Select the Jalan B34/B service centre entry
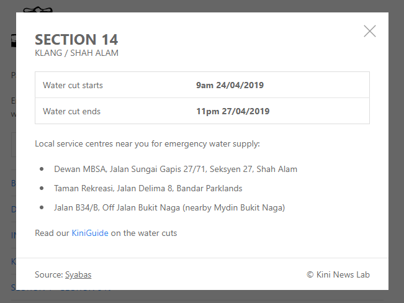This screenshot has width=404, height=303. (x=169, y=207)
